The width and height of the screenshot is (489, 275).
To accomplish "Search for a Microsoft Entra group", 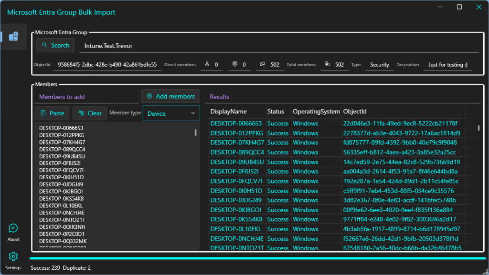I will coord(55,45).
